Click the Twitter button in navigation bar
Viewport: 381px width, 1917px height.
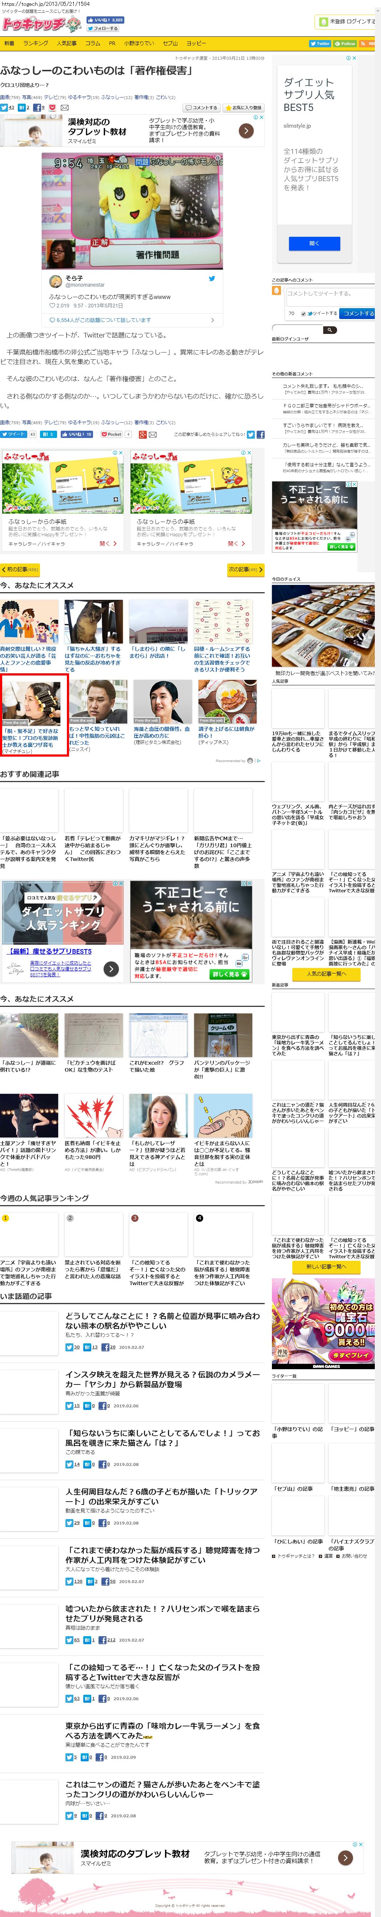319,44
